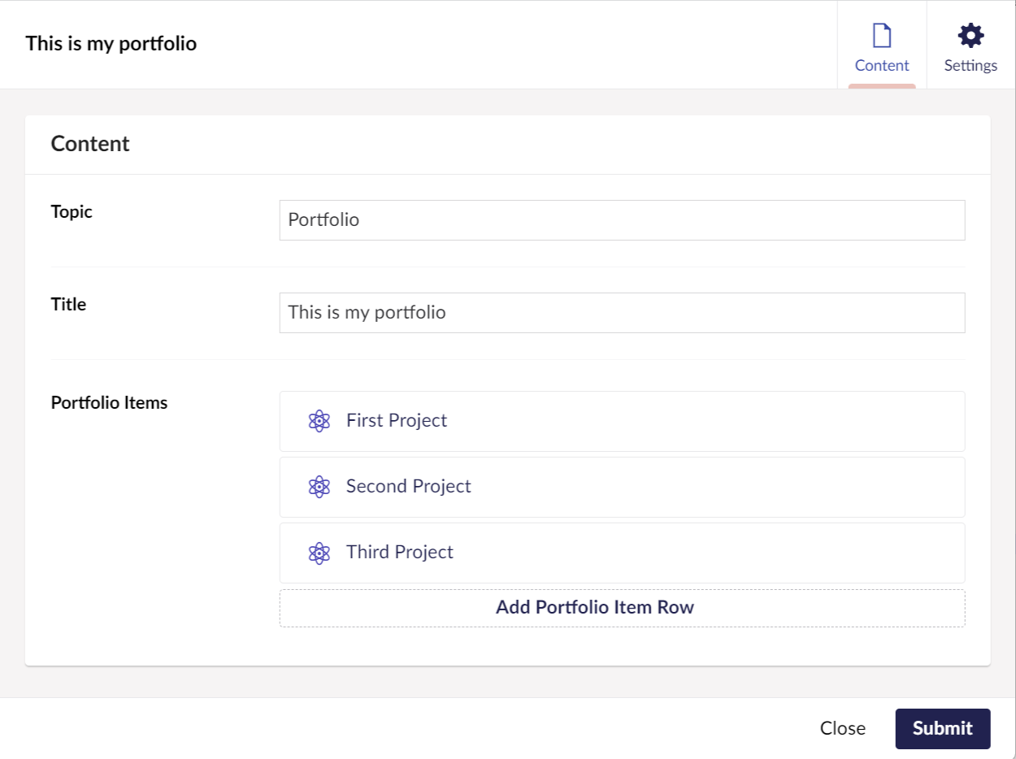Click the Close button

pyautogui.click(x=843, y=728)
